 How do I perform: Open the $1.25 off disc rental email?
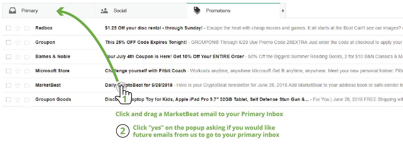(x=154, y=28)
